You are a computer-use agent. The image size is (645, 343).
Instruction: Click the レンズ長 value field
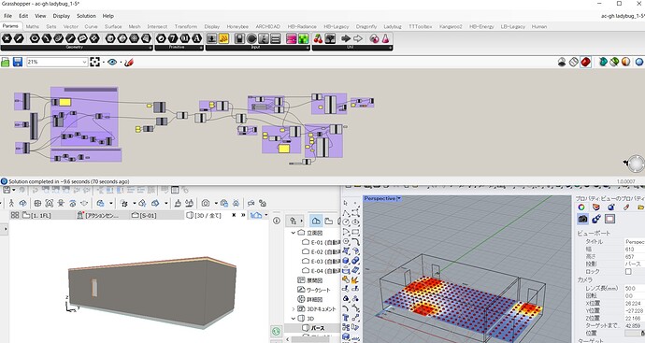pyautogui.click(x=634, y=288)
